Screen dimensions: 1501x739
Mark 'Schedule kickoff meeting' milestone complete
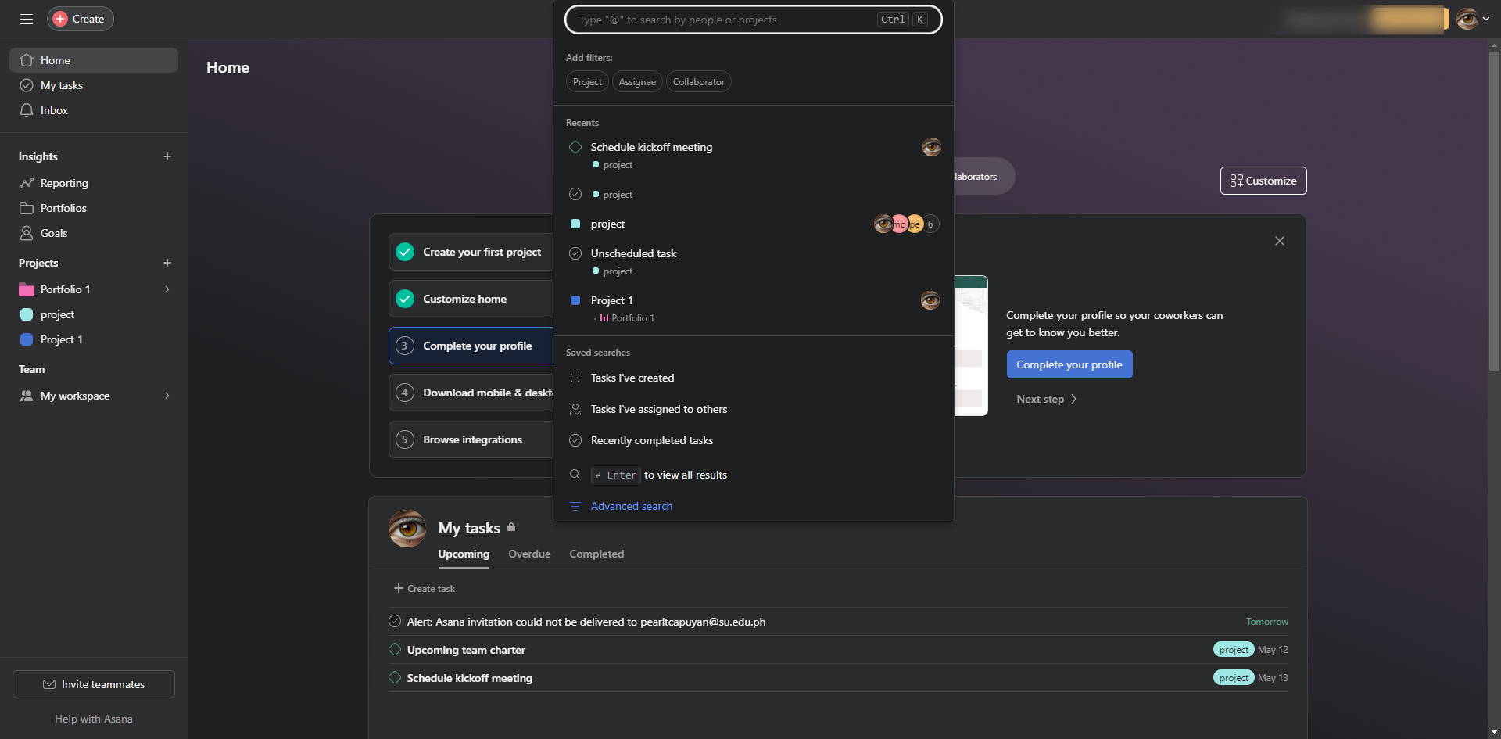click(395, 678)
